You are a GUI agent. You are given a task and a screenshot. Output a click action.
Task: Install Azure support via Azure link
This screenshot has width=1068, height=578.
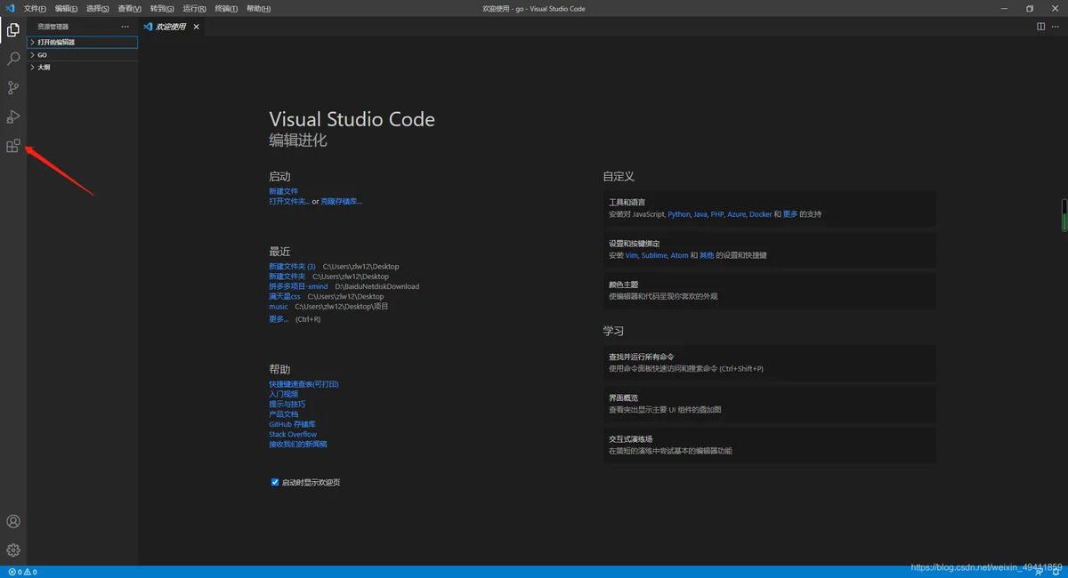[737, 214]
